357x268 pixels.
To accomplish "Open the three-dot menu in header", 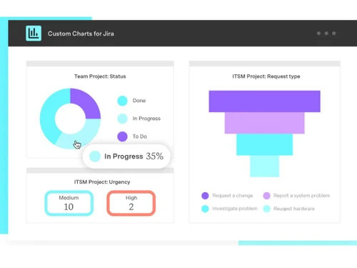I will 326,34.
